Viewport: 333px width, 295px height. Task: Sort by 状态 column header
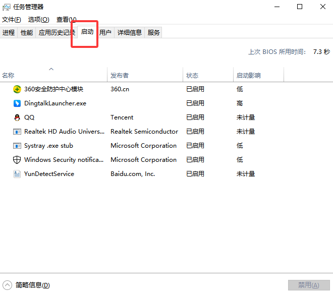192,76
